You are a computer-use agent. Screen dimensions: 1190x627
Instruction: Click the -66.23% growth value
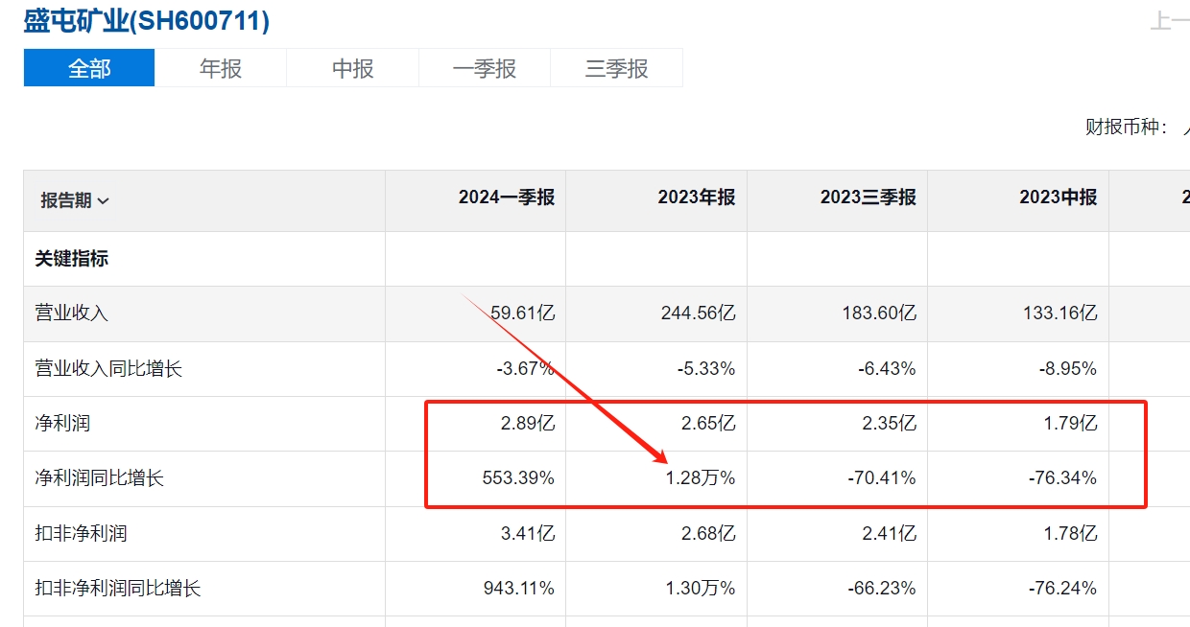click(x=881, y=588)
